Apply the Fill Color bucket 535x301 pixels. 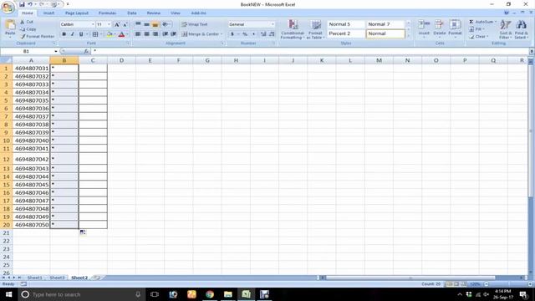(x=110, y=34)
